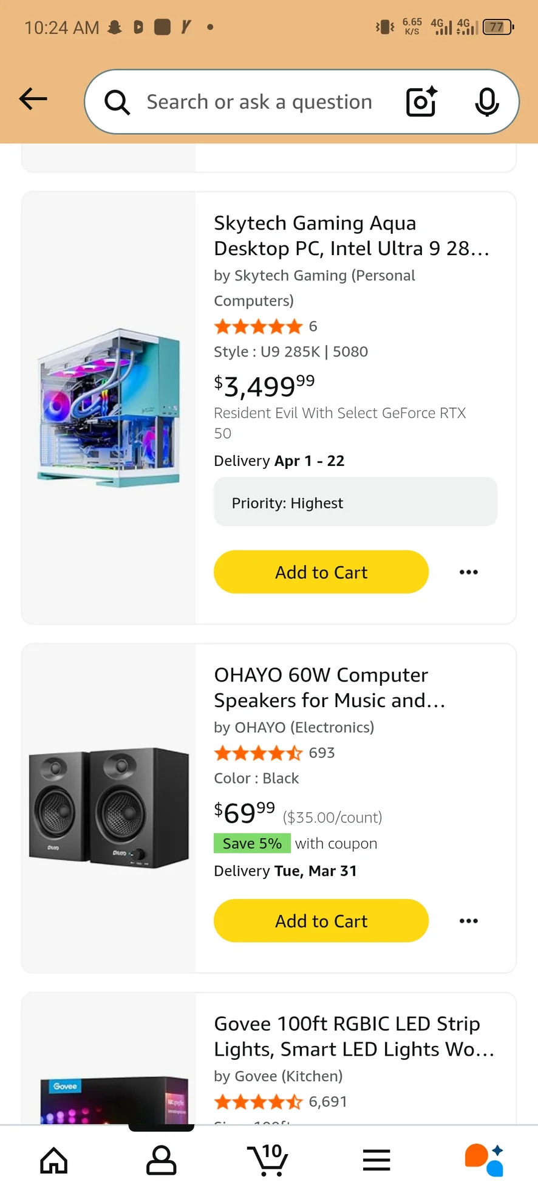Tap the back arrow icon

coord(33,99)
